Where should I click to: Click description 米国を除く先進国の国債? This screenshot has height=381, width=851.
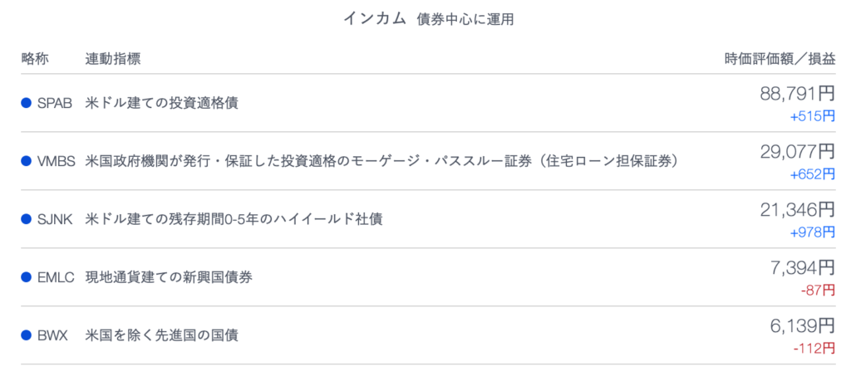[x=162, y=335]
